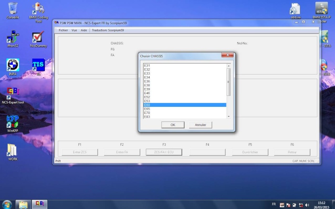Open the WORK folder on desktop
Image resolution: width=335 pixels, height=209 pixels.
[x=13, y=152]
